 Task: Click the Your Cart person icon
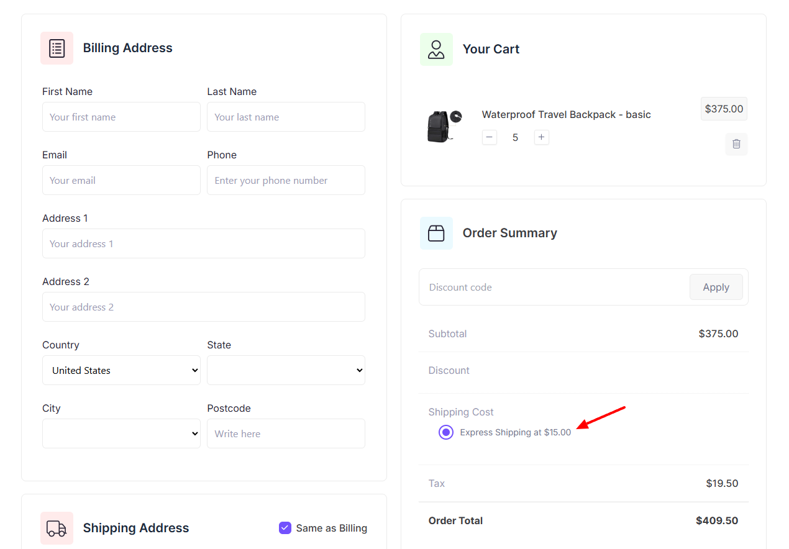click(436, 49)
